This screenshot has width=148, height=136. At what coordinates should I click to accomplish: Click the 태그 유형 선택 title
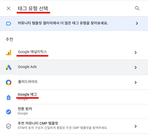[x=33, y=8]
